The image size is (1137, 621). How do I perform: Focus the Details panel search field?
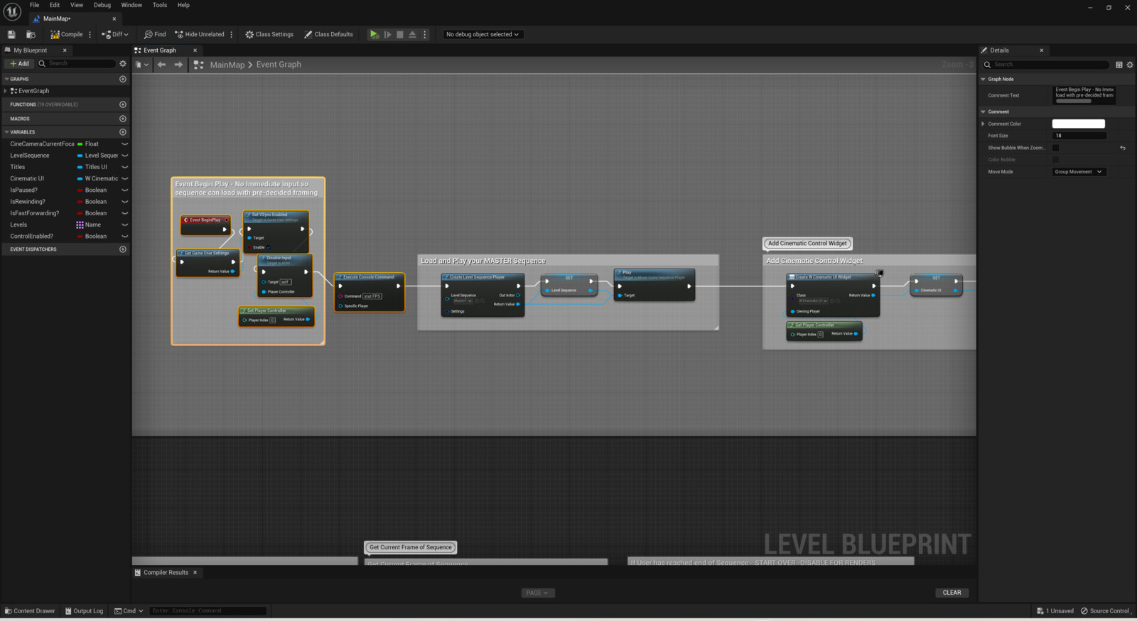pos(1045,65)
